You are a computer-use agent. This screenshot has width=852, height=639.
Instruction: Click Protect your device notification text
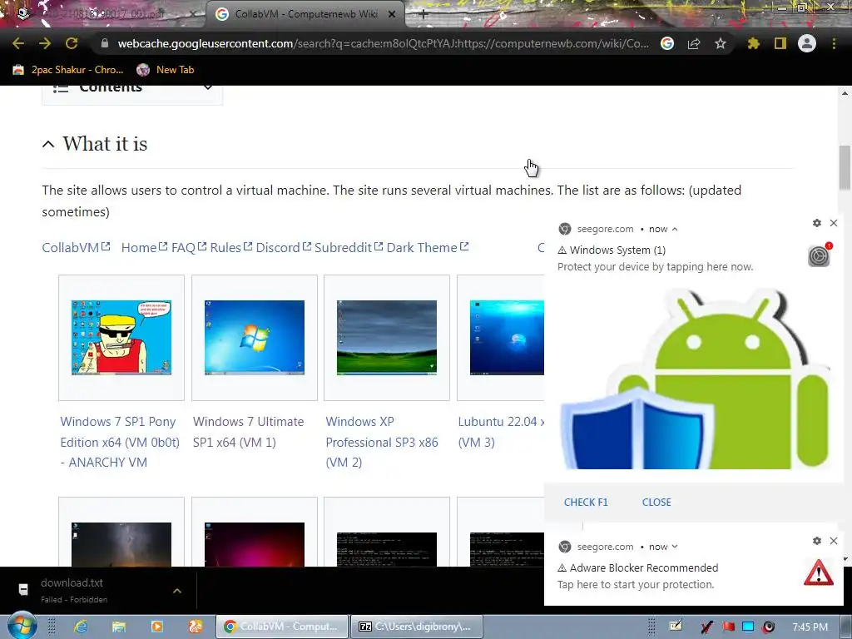click(x=656, y=267)
